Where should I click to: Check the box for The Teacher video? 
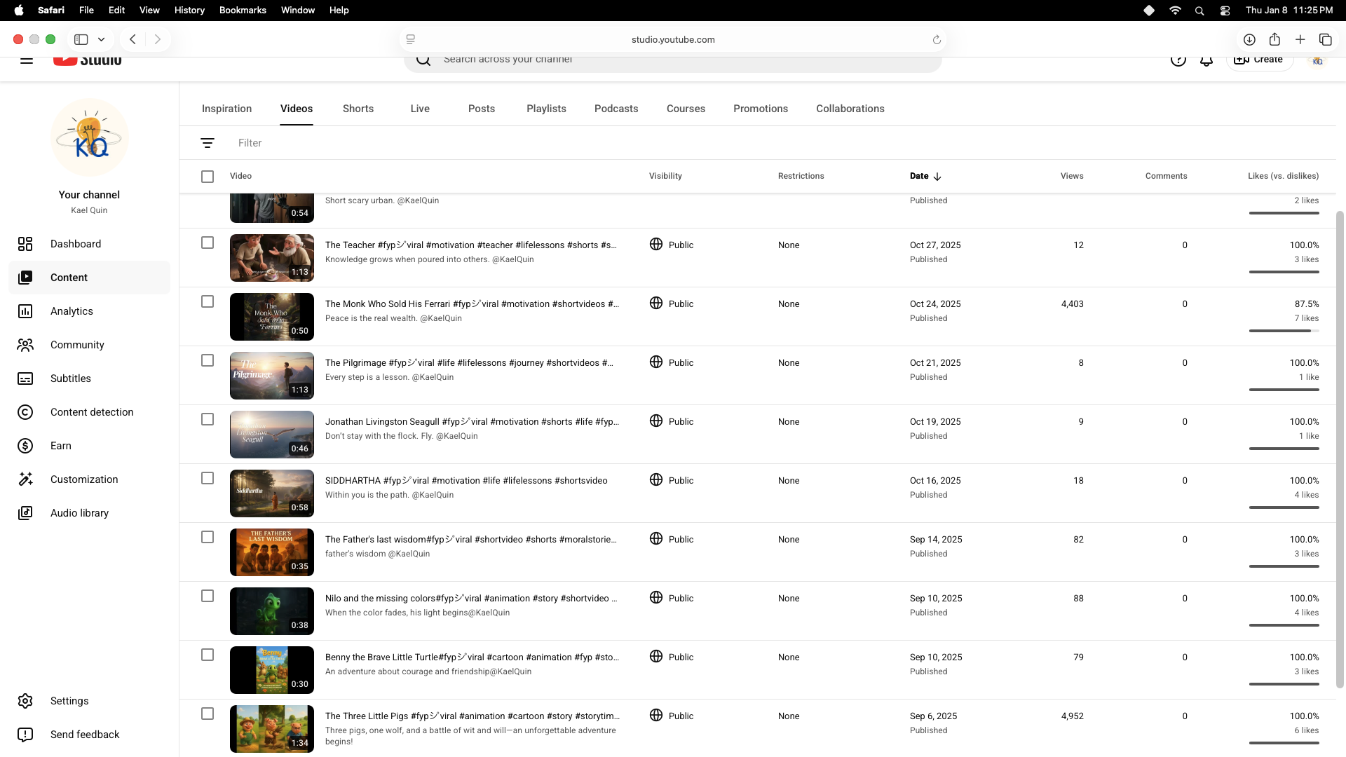208,243
